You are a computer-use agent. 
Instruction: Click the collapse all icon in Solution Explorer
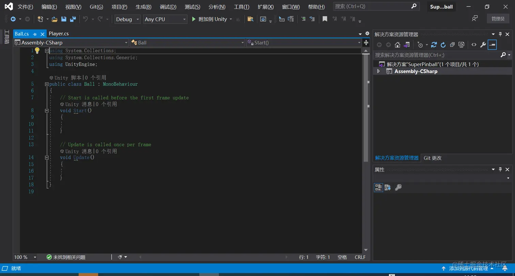tap(452, 45)
